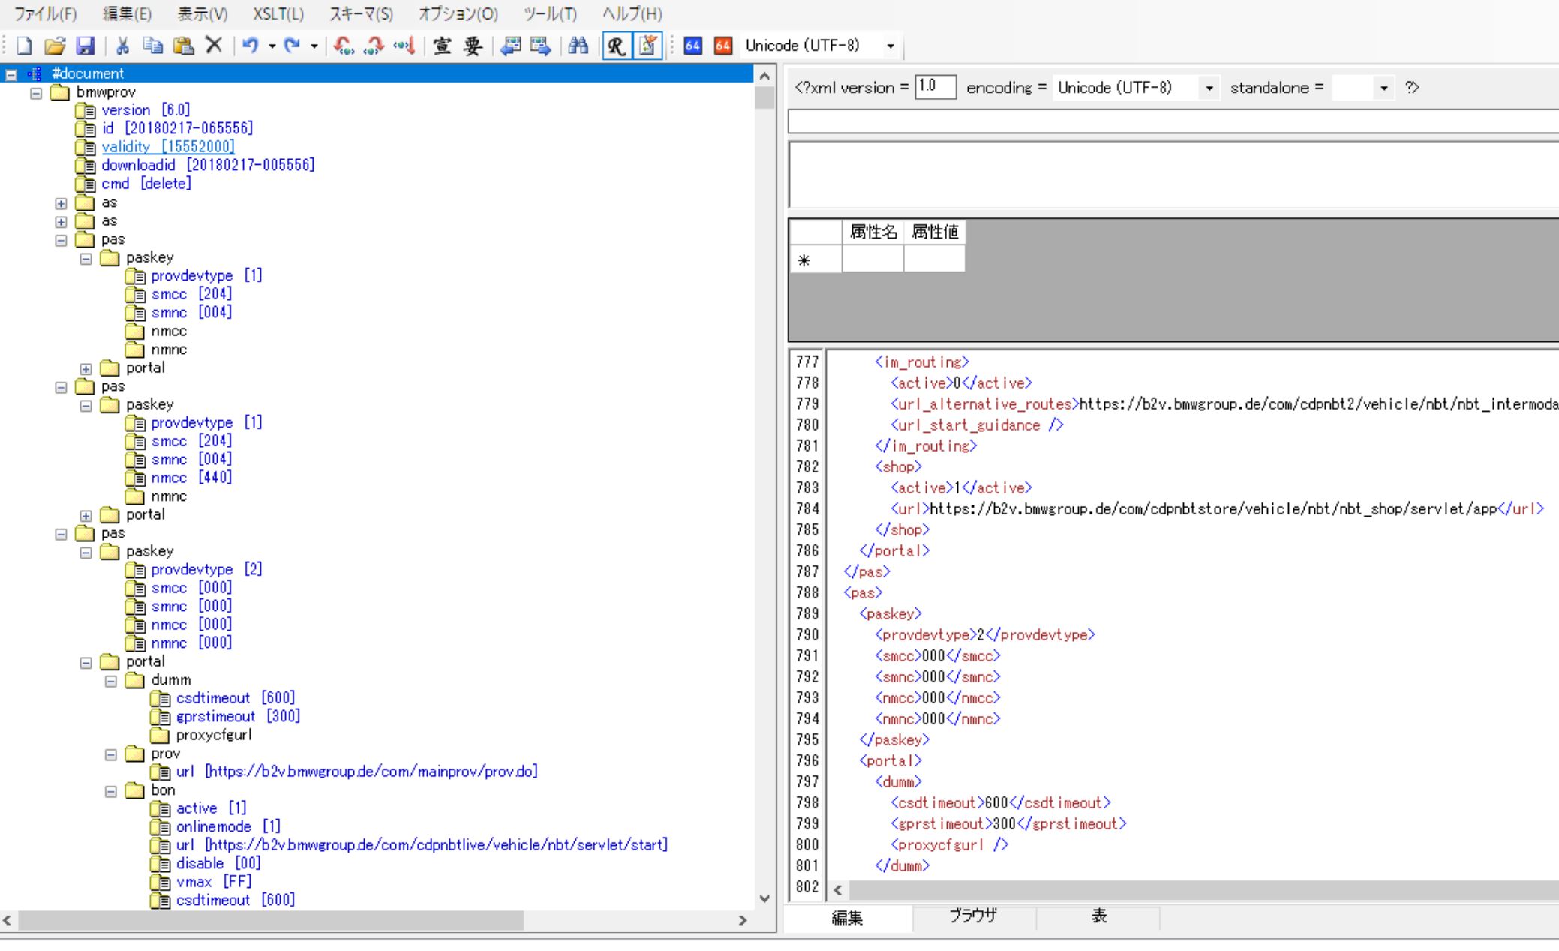Delete with the X toolbar icon
Image resolution: width=1559 pixels, height=951 pixels.
[x=214, y=46]
